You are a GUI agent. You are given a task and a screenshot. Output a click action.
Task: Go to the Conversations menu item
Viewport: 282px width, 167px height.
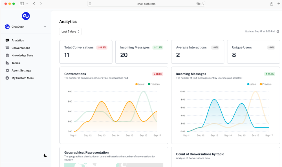coord(21,48)
